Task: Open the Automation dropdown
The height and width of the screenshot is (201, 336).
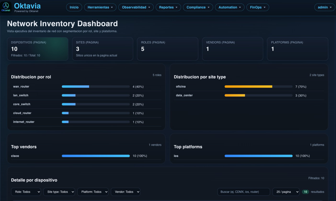Action: click(x=230, y=7)
